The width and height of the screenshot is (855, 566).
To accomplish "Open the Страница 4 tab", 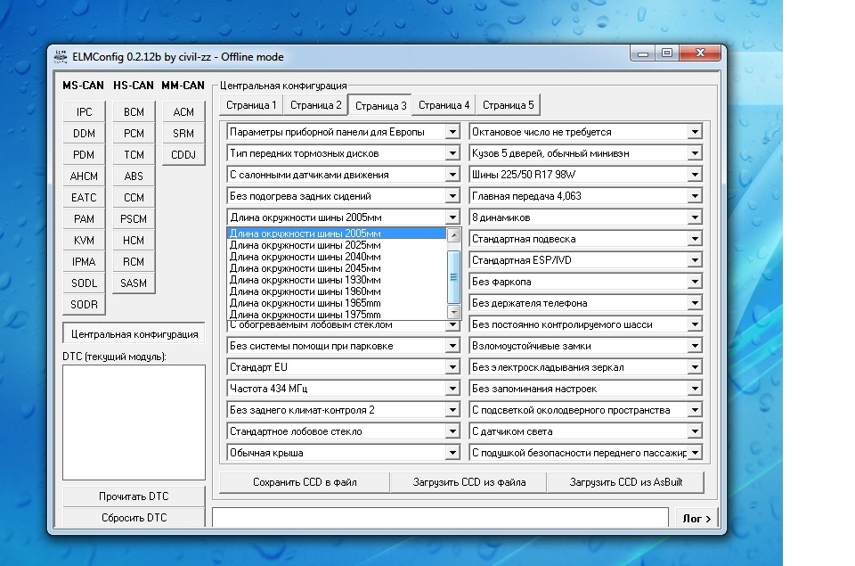I will [444, 105].
